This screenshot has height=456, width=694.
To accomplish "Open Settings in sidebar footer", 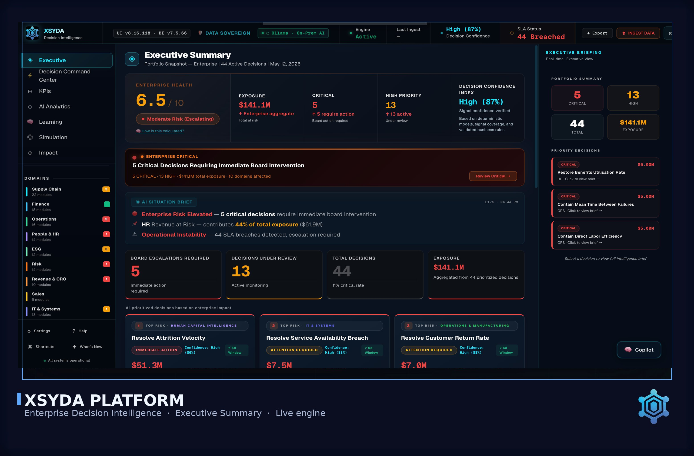I will (39, 331).
